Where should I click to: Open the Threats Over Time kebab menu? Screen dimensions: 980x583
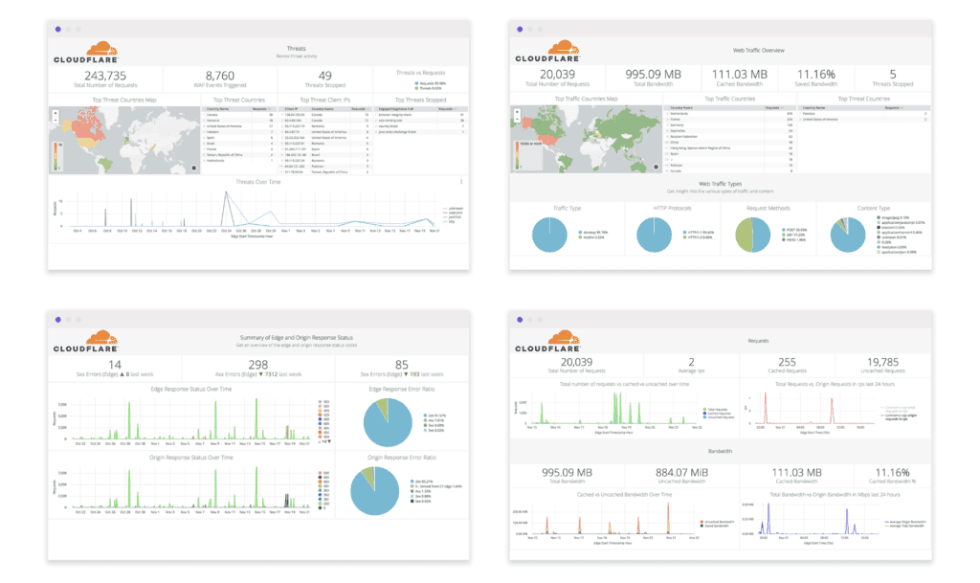pos(461,183)
